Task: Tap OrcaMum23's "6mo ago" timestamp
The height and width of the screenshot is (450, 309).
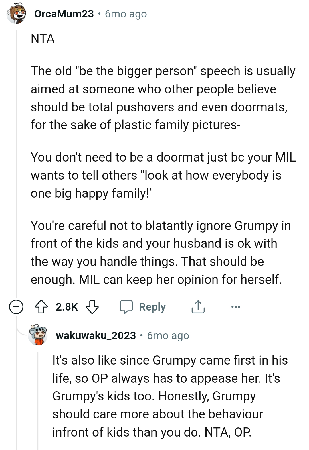Action: pos(126,14)
